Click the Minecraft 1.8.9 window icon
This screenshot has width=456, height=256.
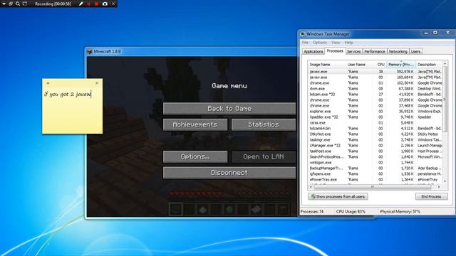coord(90,51)
